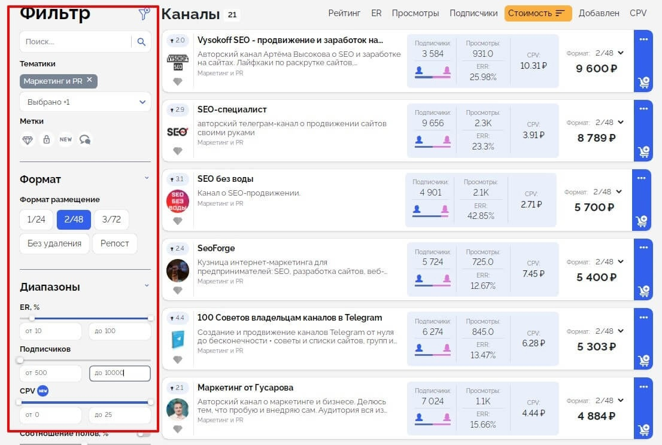Toggle Стоимость sort order

[x=538, y=13]
